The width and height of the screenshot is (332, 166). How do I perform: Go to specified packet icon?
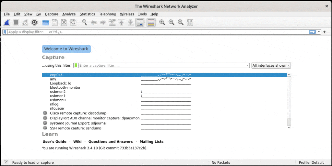(x=112, y=22)
